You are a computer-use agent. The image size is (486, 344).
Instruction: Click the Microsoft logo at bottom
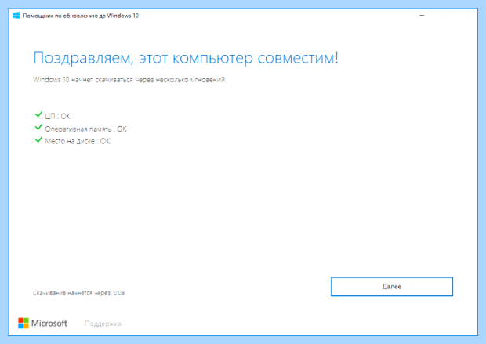pos(42,324)
